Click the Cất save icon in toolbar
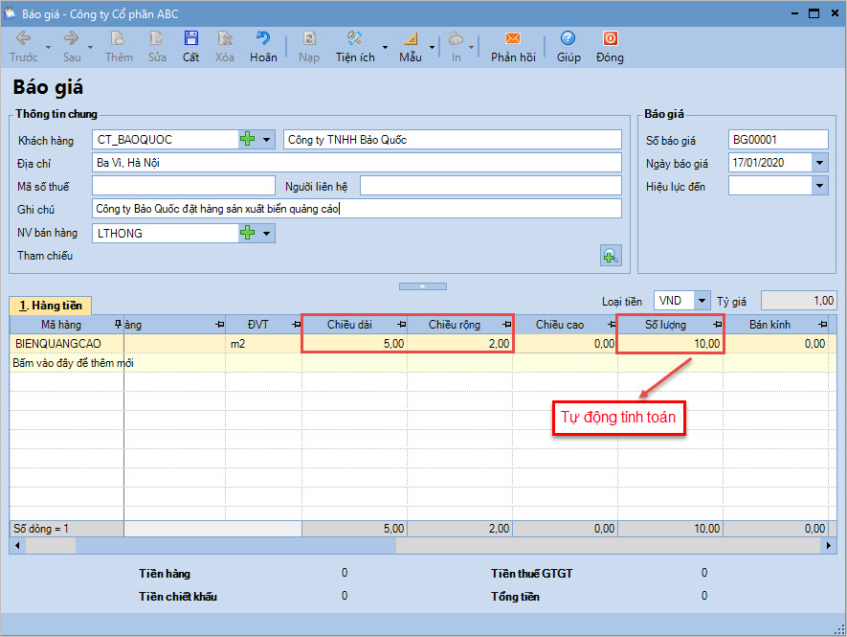 pyautogui.click(x=191, y=39)
